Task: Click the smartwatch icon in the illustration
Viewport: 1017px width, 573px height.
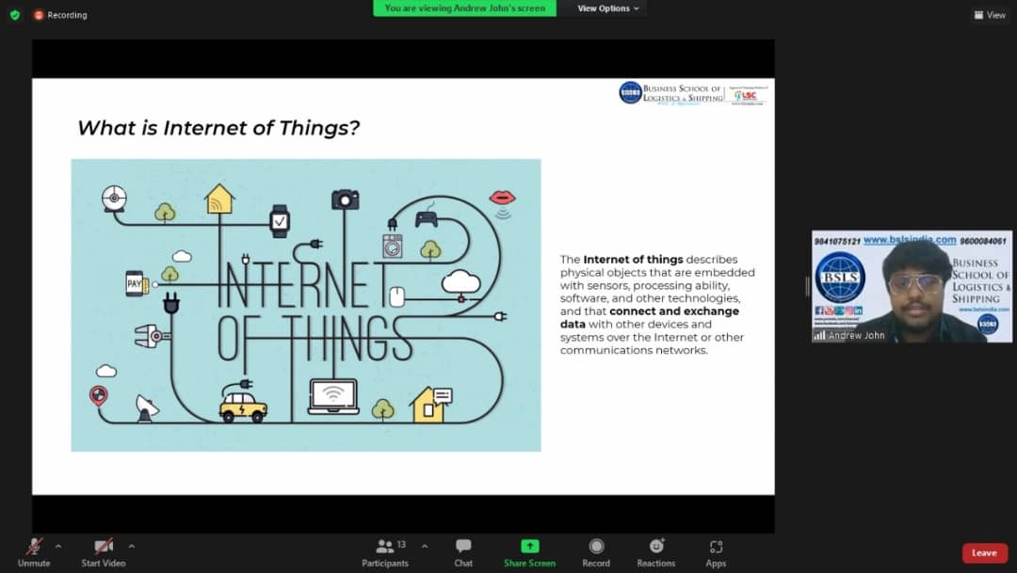Action: pos(280,221)
